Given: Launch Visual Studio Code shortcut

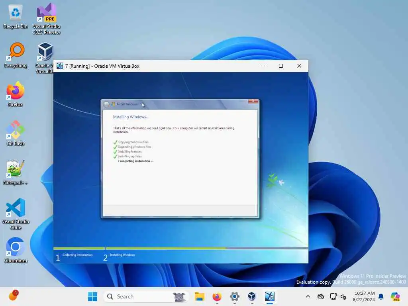Looking at the screenshot, I should click(x=16, y=214).
